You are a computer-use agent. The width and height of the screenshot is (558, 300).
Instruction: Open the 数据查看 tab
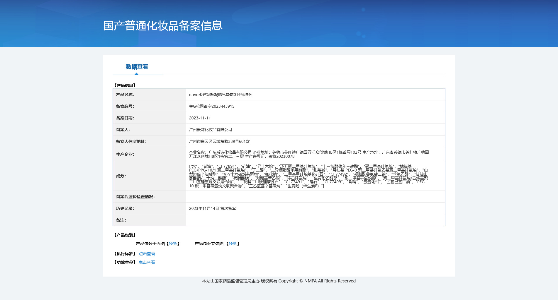[x=137, y=67]
